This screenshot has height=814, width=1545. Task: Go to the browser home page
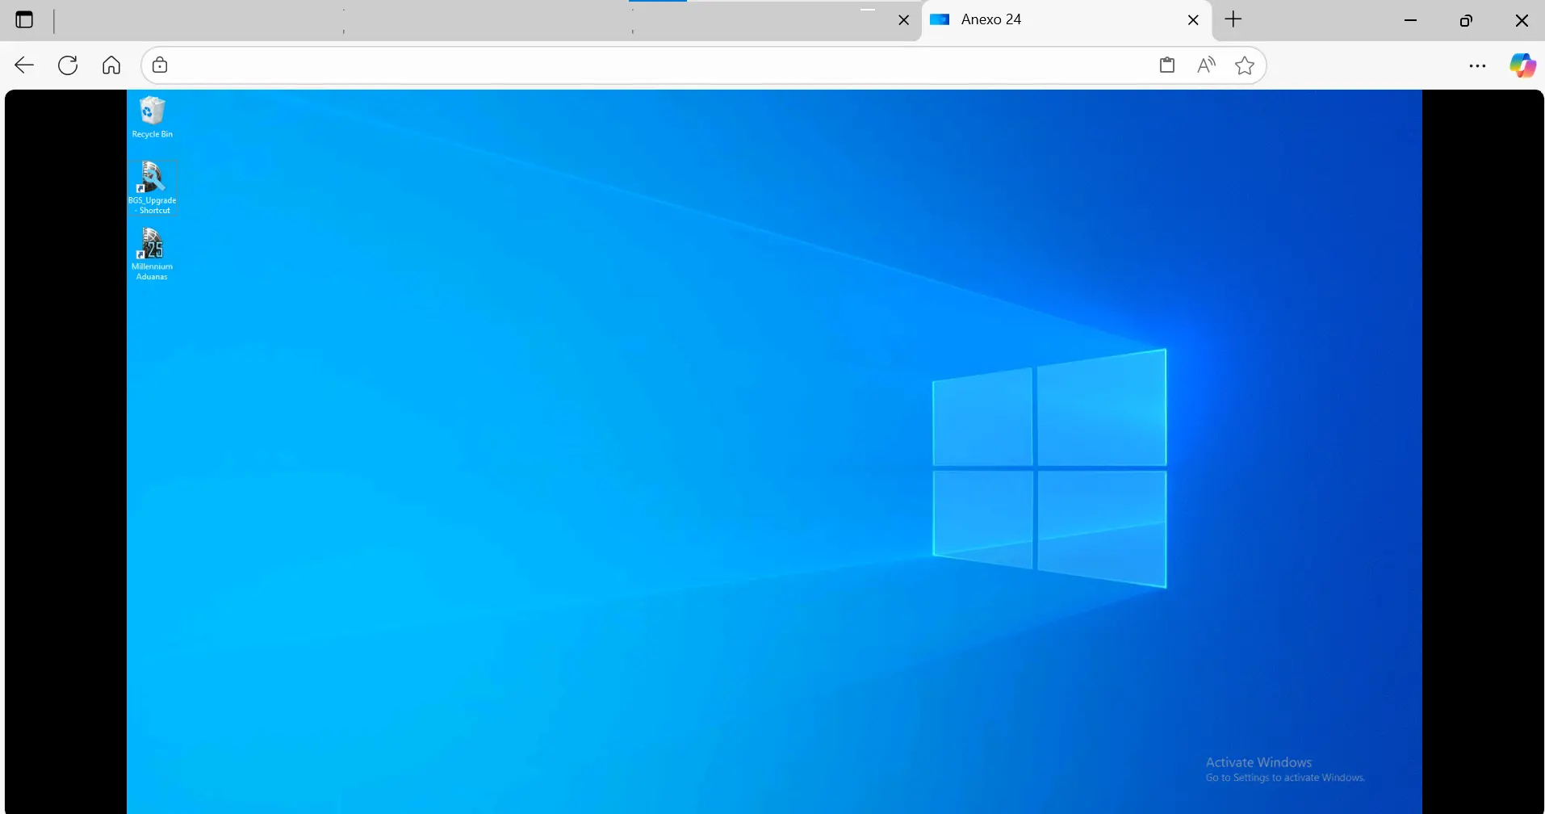pos(111,65)
